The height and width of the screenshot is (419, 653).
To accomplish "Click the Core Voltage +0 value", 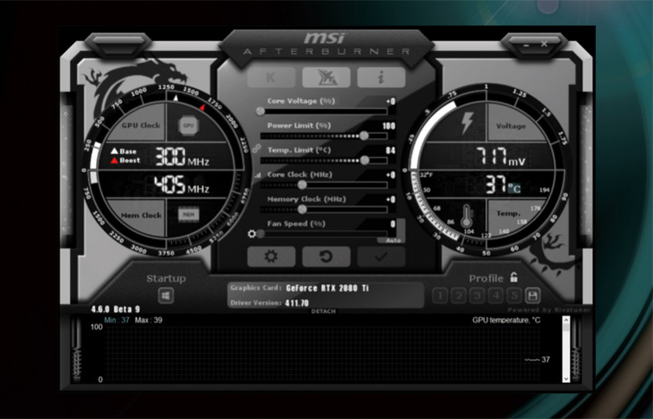I will 391,101.
